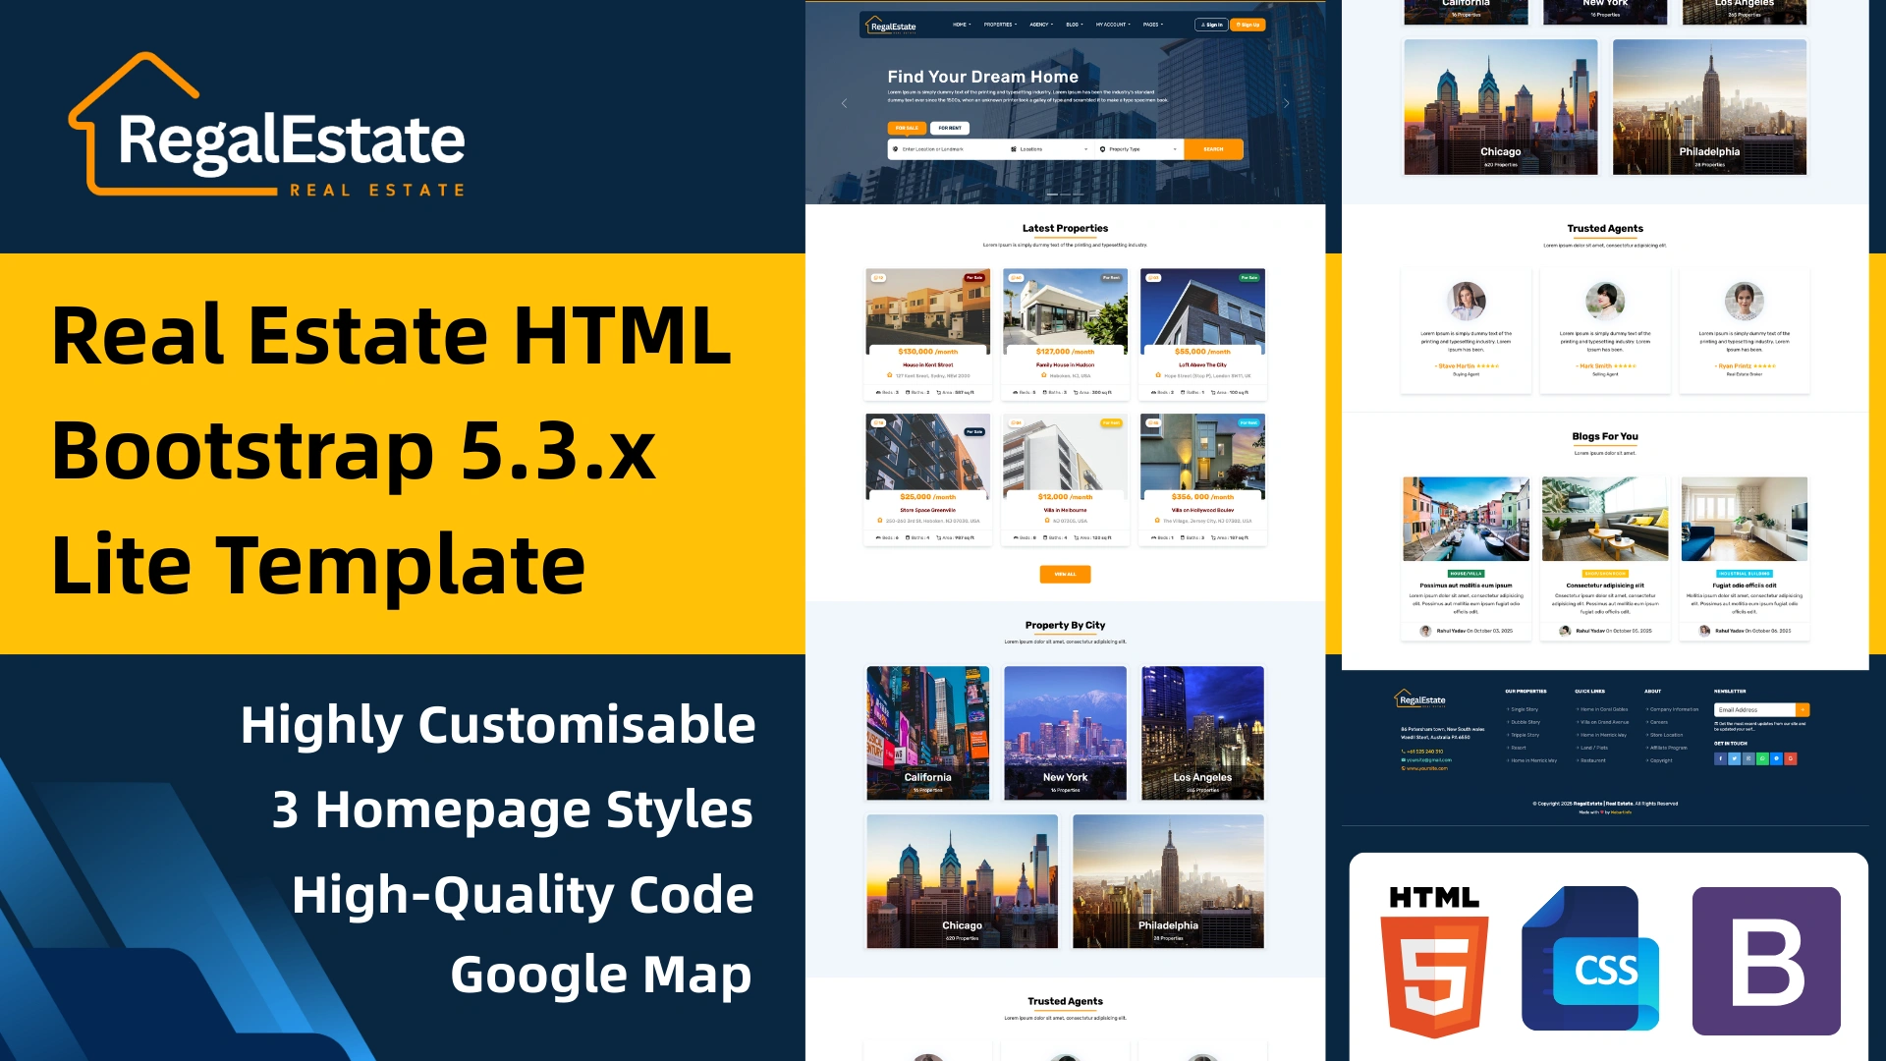Go to next hero slide arrow
1886x1061 pixels.
click(1286, 103)
